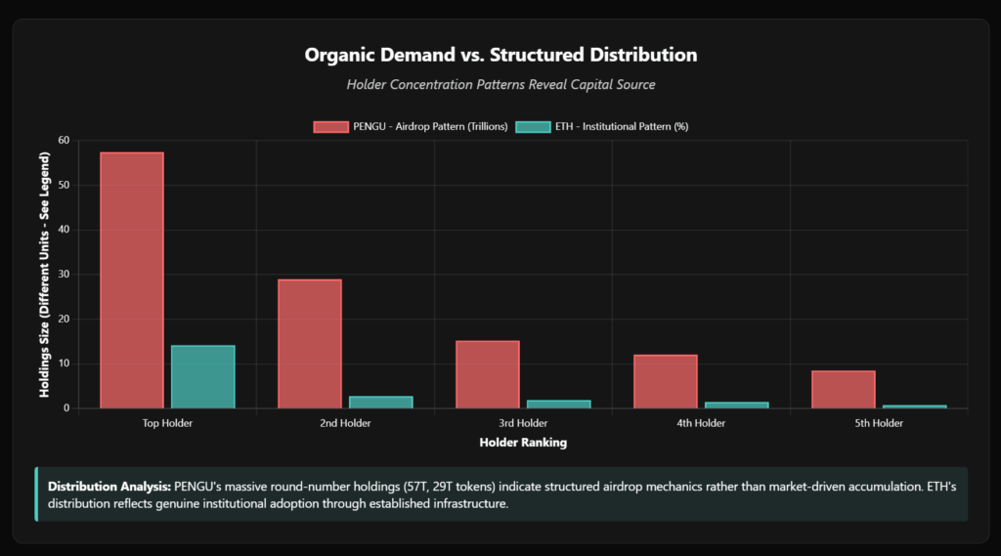The width and height of the screenshot is (1001, 556).
Task: Click the red PENGU bar for 3rd Holder
Action: click(x=488, y=374)
